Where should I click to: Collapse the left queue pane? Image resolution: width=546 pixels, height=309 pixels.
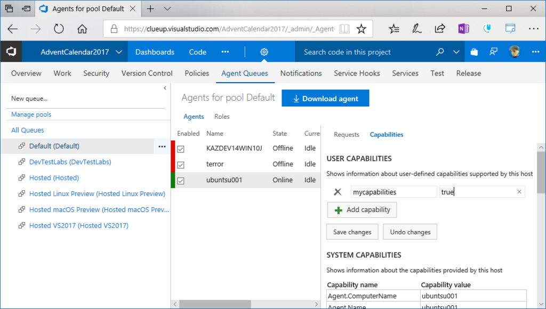(x=165, y=88)
